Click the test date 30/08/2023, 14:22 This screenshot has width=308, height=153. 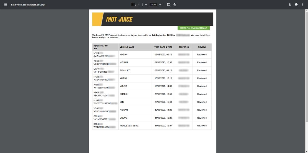(163, 110)
